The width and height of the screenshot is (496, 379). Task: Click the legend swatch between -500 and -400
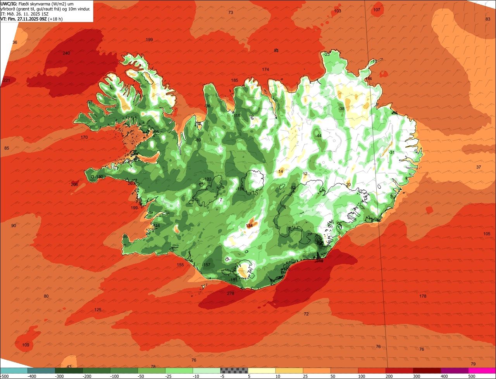pos(14,370)
